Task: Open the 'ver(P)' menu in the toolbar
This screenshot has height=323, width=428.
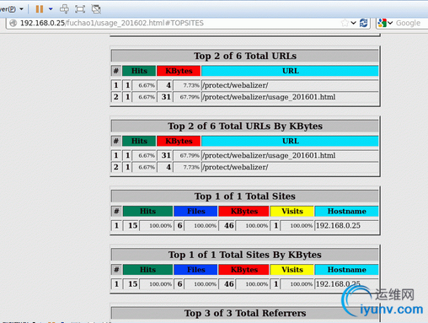Action: [12, 9]
